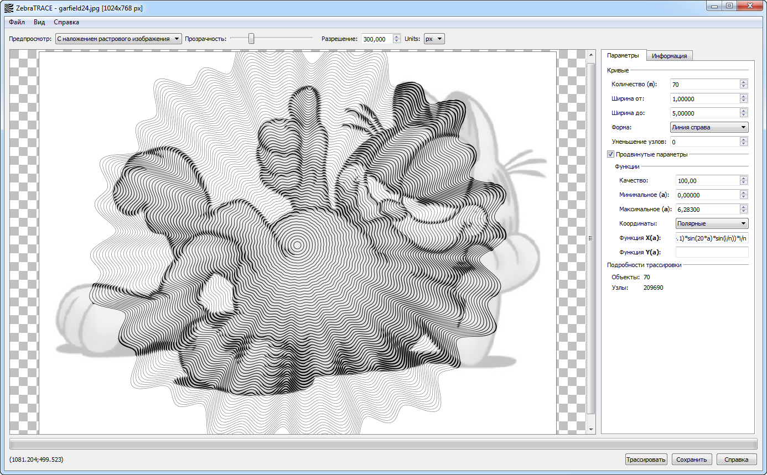Screen dimensions: 767x475
Task: Click the Трассировать button
Action: click(x=646, y=460)
